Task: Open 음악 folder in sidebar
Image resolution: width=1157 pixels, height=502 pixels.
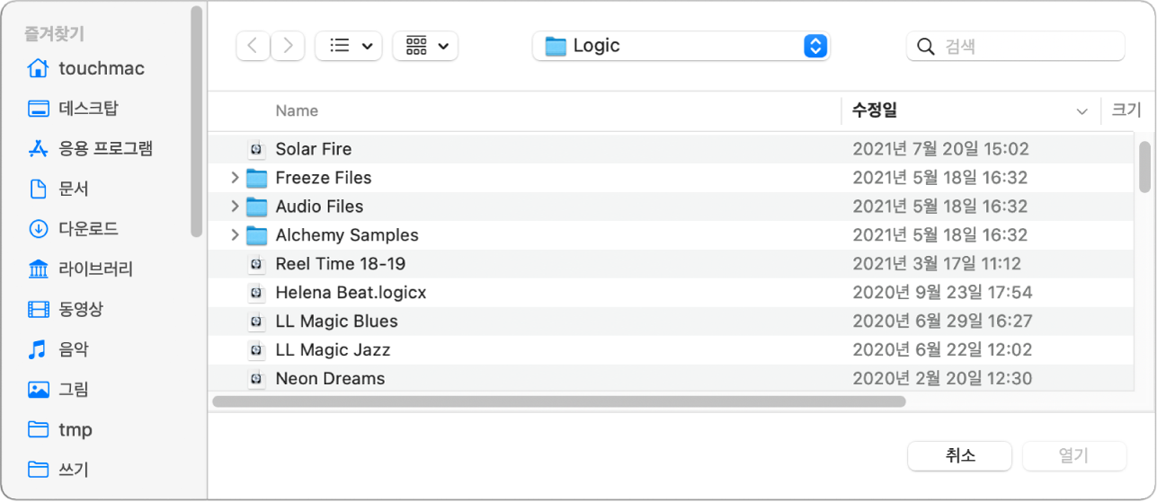Action: (73, 349)
